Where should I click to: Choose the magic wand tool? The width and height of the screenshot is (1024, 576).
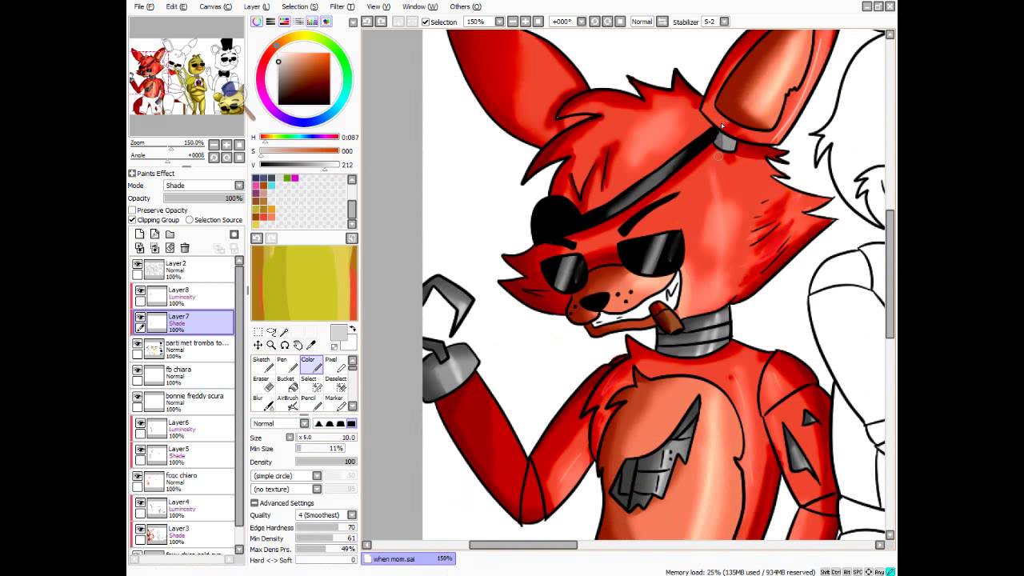point(284,332)
